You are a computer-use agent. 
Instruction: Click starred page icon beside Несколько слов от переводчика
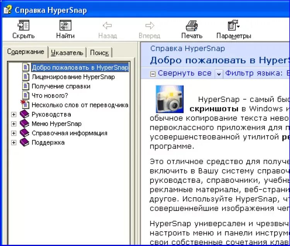pos(25,105)
